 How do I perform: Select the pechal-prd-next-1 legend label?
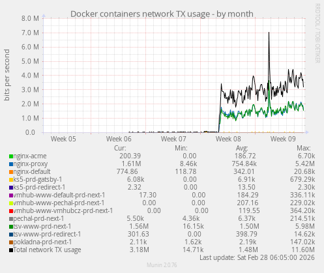tap(38, 219)
